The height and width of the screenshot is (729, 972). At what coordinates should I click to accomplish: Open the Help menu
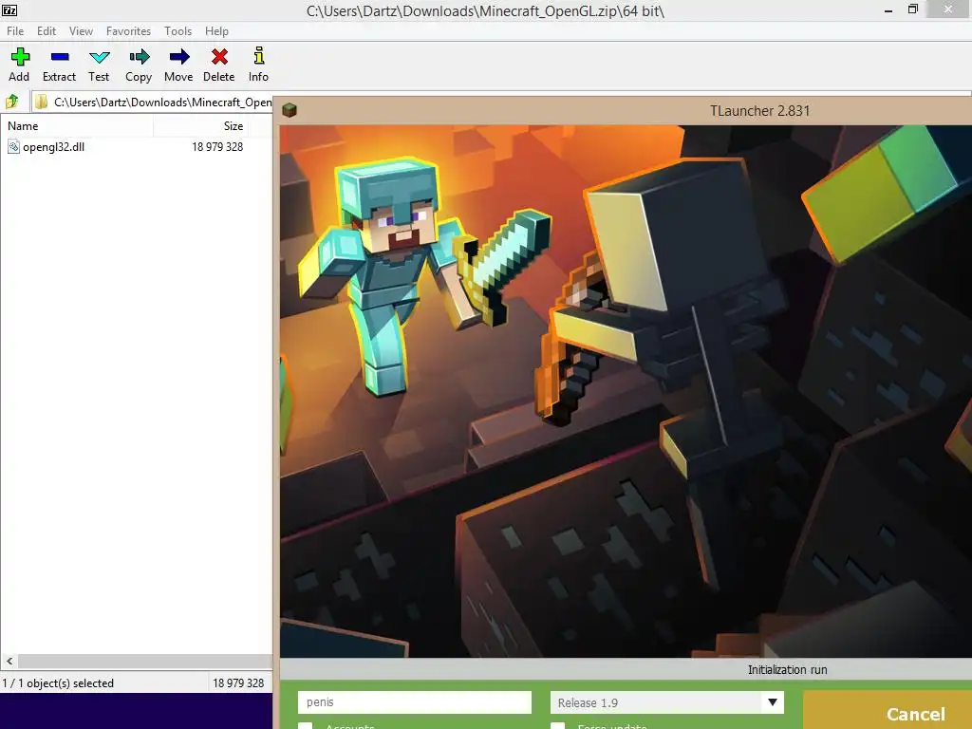tap(217, 31)
